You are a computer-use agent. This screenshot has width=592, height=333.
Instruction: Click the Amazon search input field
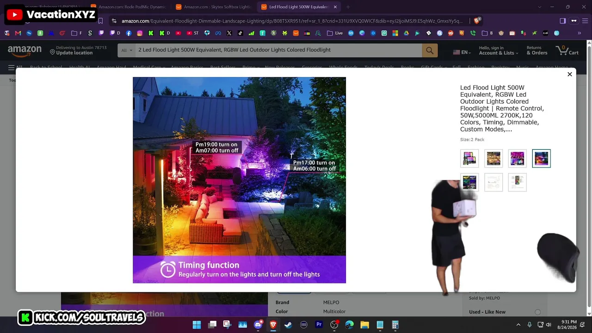coord(278,50)
